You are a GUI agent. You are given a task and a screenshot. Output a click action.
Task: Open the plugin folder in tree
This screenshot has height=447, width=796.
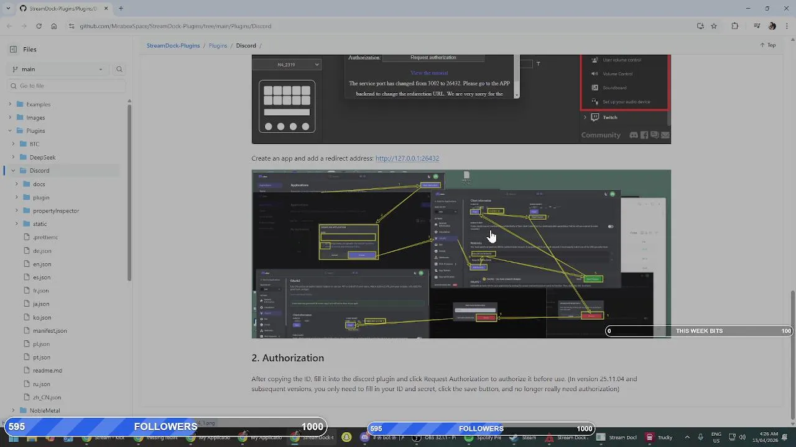41,197
